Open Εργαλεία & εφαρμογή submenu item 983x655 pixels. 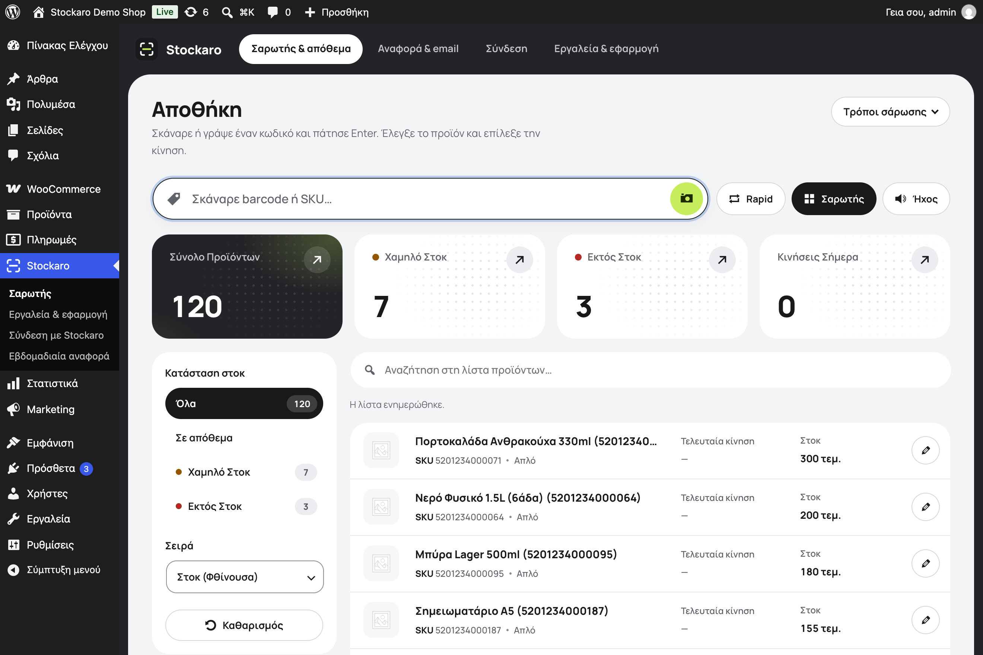coord(59,314)
